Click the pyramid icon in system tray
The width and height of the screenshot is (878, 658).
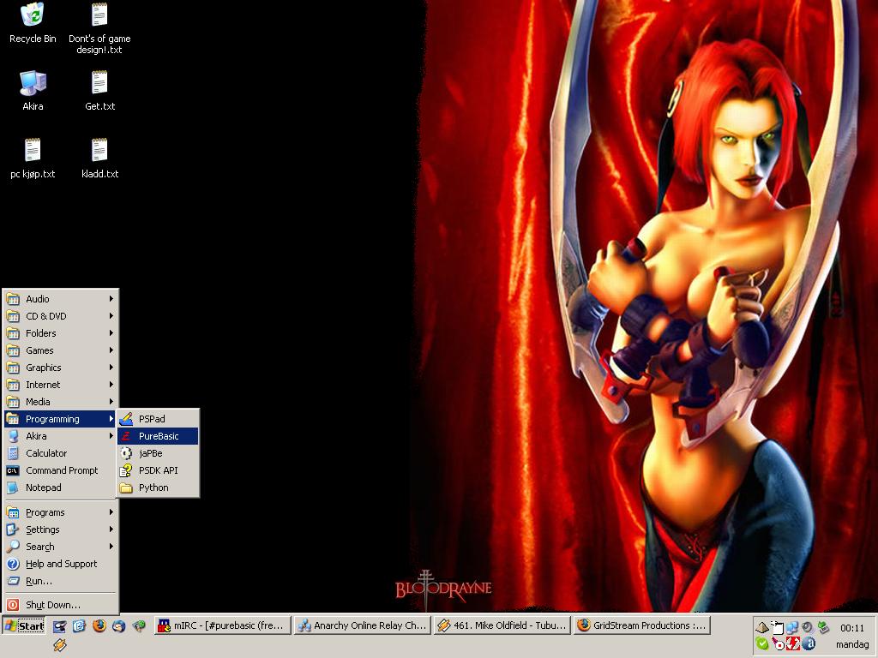[762, 627]
